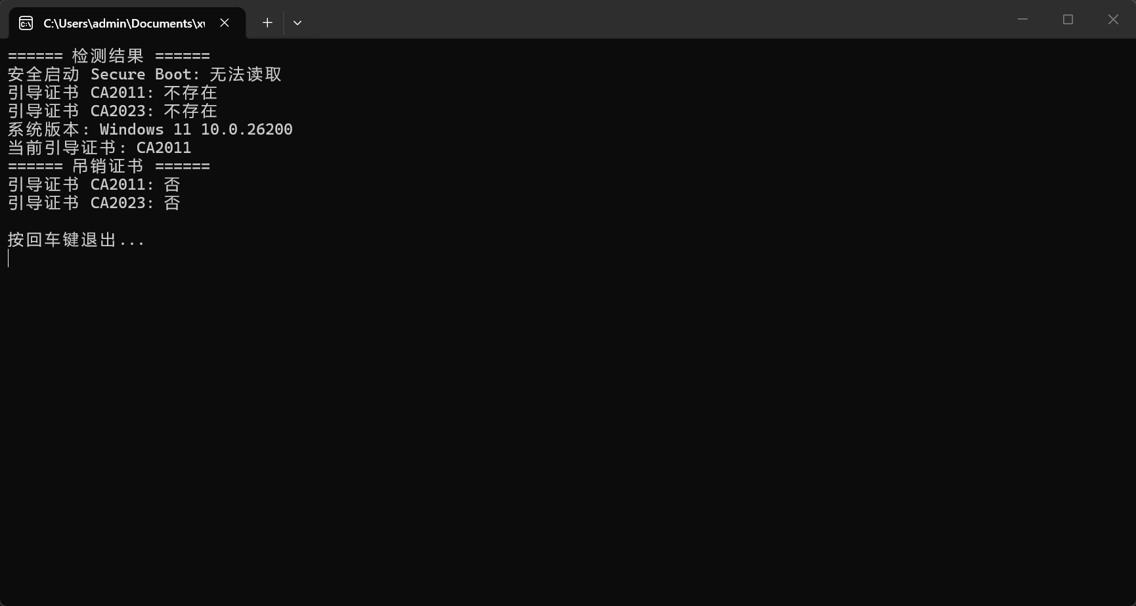The height and width of the screenshot is (606, 1136).
Task: Open a new terminal tab
Action: point(267,23)
